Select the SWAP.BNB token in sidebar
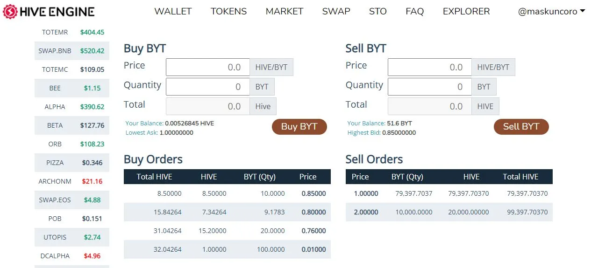The height and width of the screenshot is (268, 591). (x=71, y=51)
